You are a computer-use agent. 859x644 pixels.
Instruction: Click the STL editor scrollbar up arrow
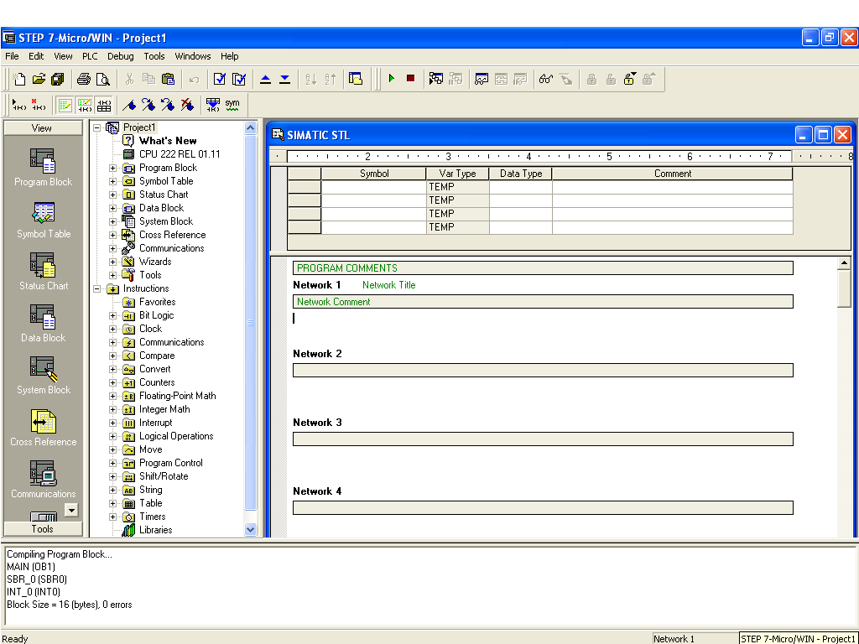[844, 263]
